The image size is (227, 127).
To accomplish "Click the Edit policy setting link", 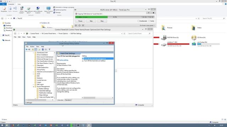I will click(x=64, y=60).
